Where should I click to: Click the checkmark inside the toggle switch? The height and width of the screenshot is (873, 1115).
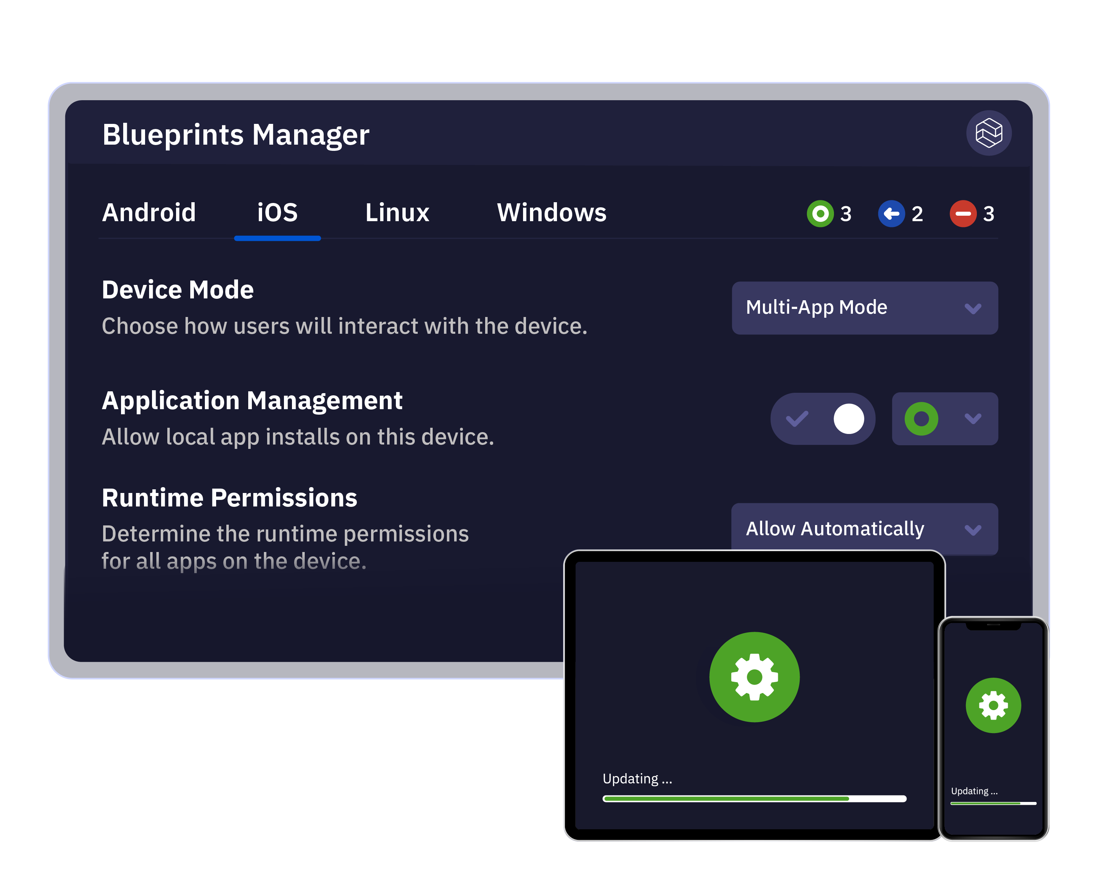pyautogui.click(x=796, y=419)
